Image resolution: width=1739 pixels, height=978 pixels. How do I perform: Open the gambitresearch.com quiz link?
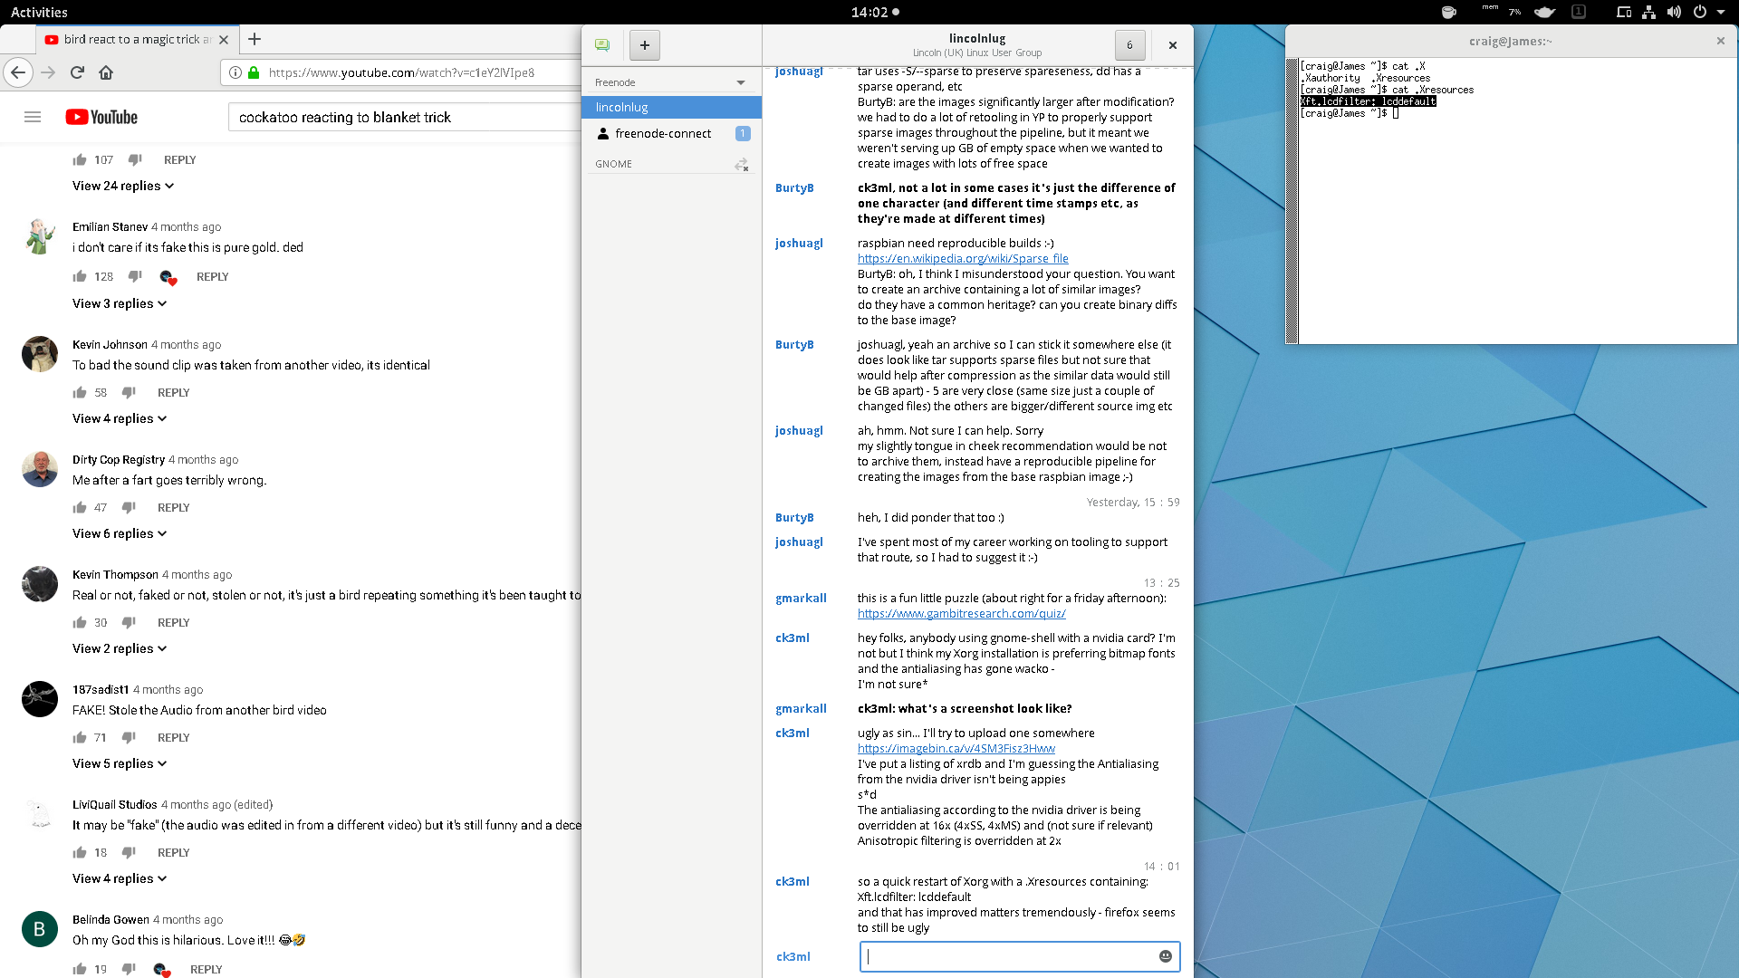pyautogui.click(x=962, y=613)
